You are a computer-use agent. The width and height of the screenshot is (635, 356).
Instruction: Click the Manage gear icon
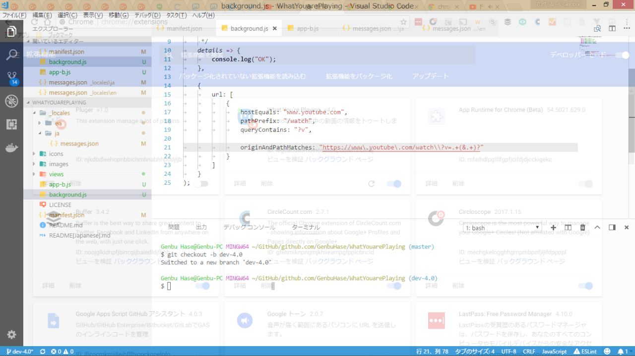(11, 335)
